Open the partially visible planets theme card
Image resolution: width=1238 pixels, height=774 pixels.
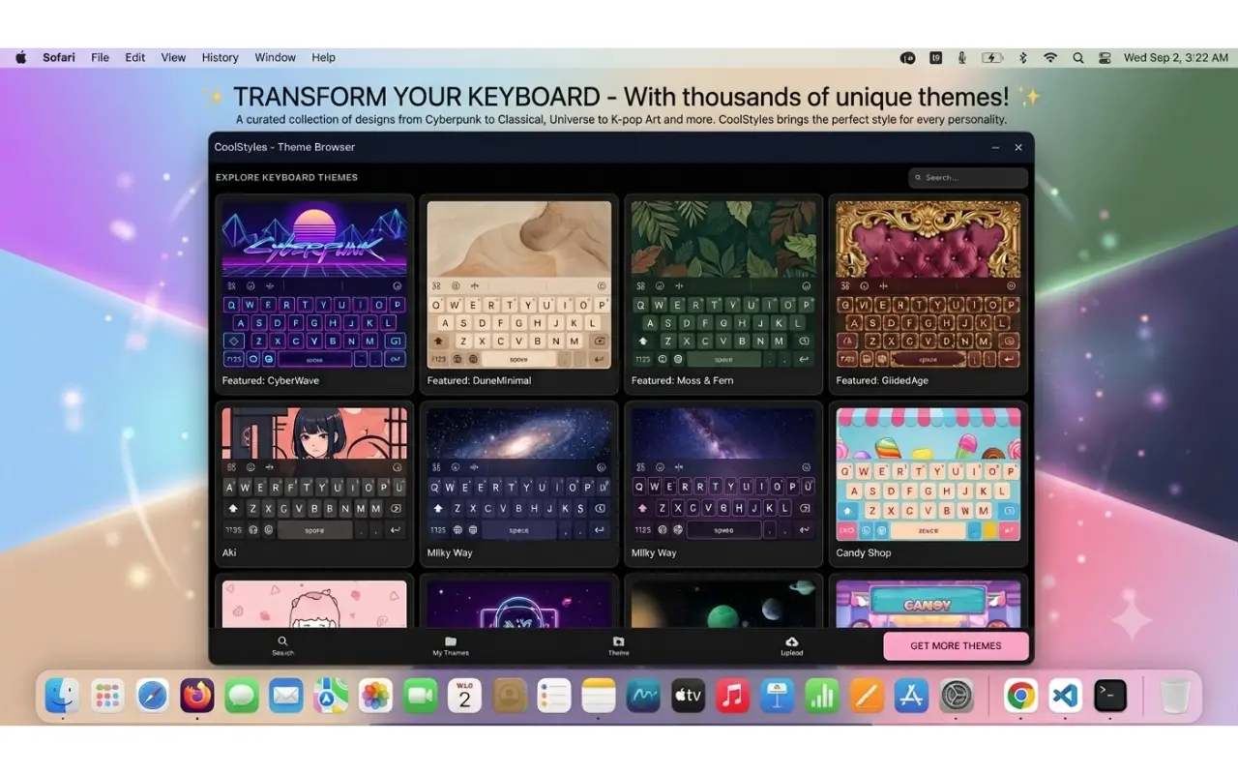tap(723, 603)
